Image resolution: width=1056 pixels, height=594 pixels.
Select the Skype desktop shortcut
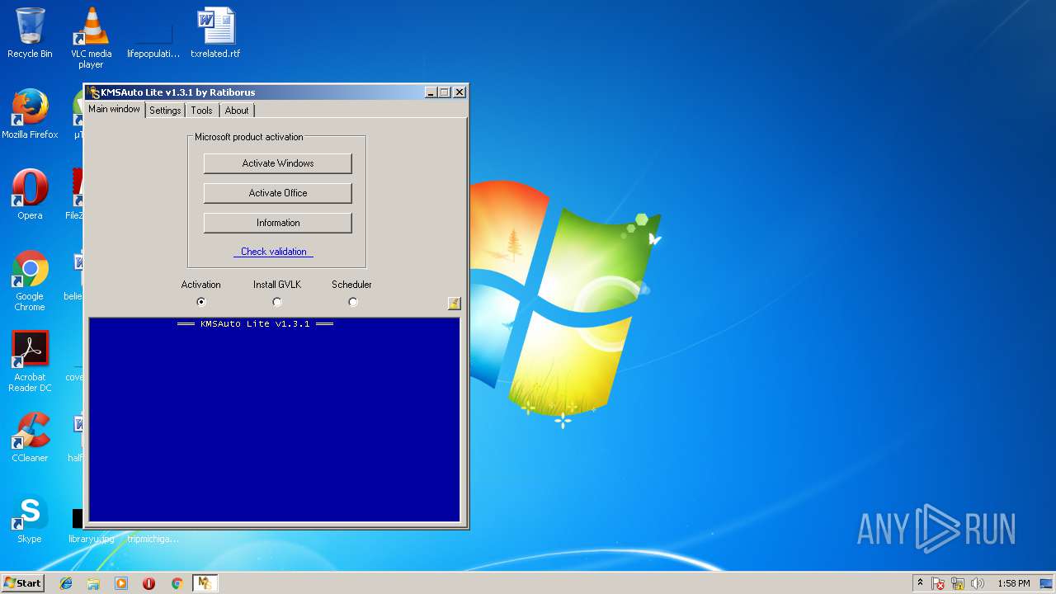coord(30,519)
